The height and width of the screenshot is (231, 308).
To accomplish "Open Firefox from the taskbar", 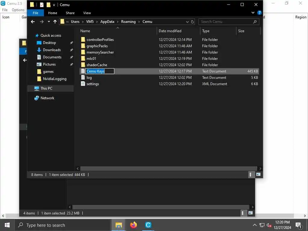I will click(x=133, y=225).
